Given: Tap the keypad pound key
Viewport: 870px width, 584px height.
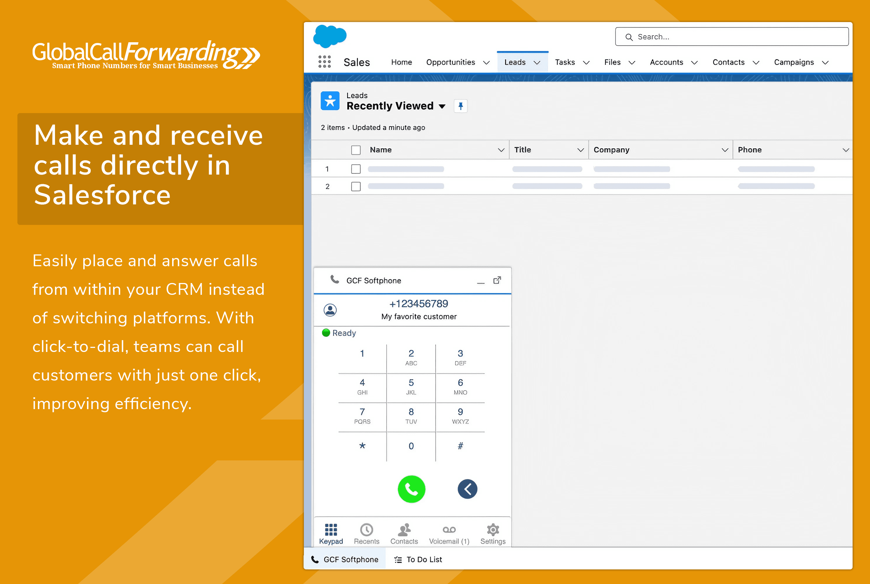Looking at the screenshot, I should [x=460, y=446].
